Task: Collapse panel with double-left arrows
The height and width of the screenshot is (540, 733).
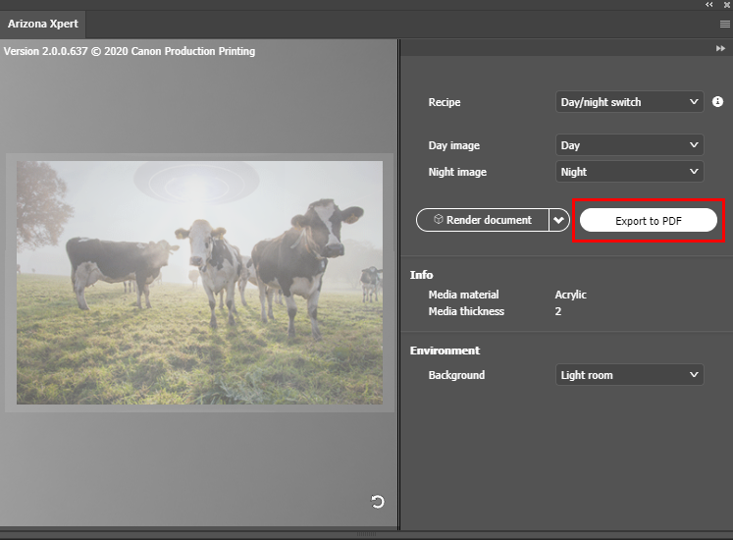Action: [709, 5]
